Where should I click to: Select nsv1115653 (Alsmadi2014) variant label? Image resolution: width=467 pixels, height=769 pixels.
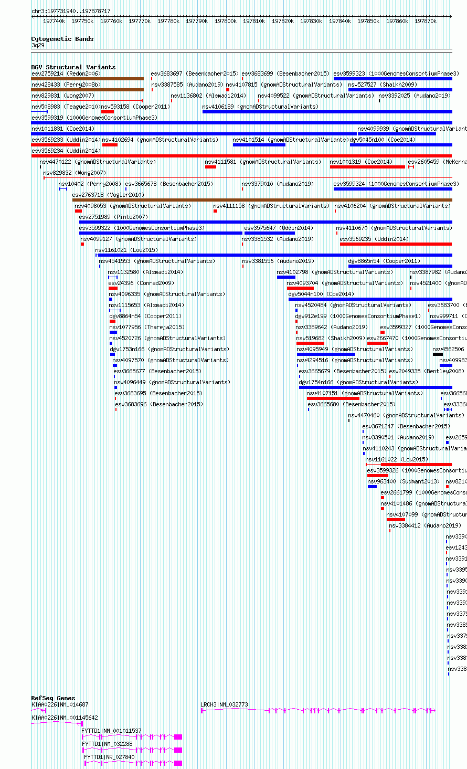146,305
